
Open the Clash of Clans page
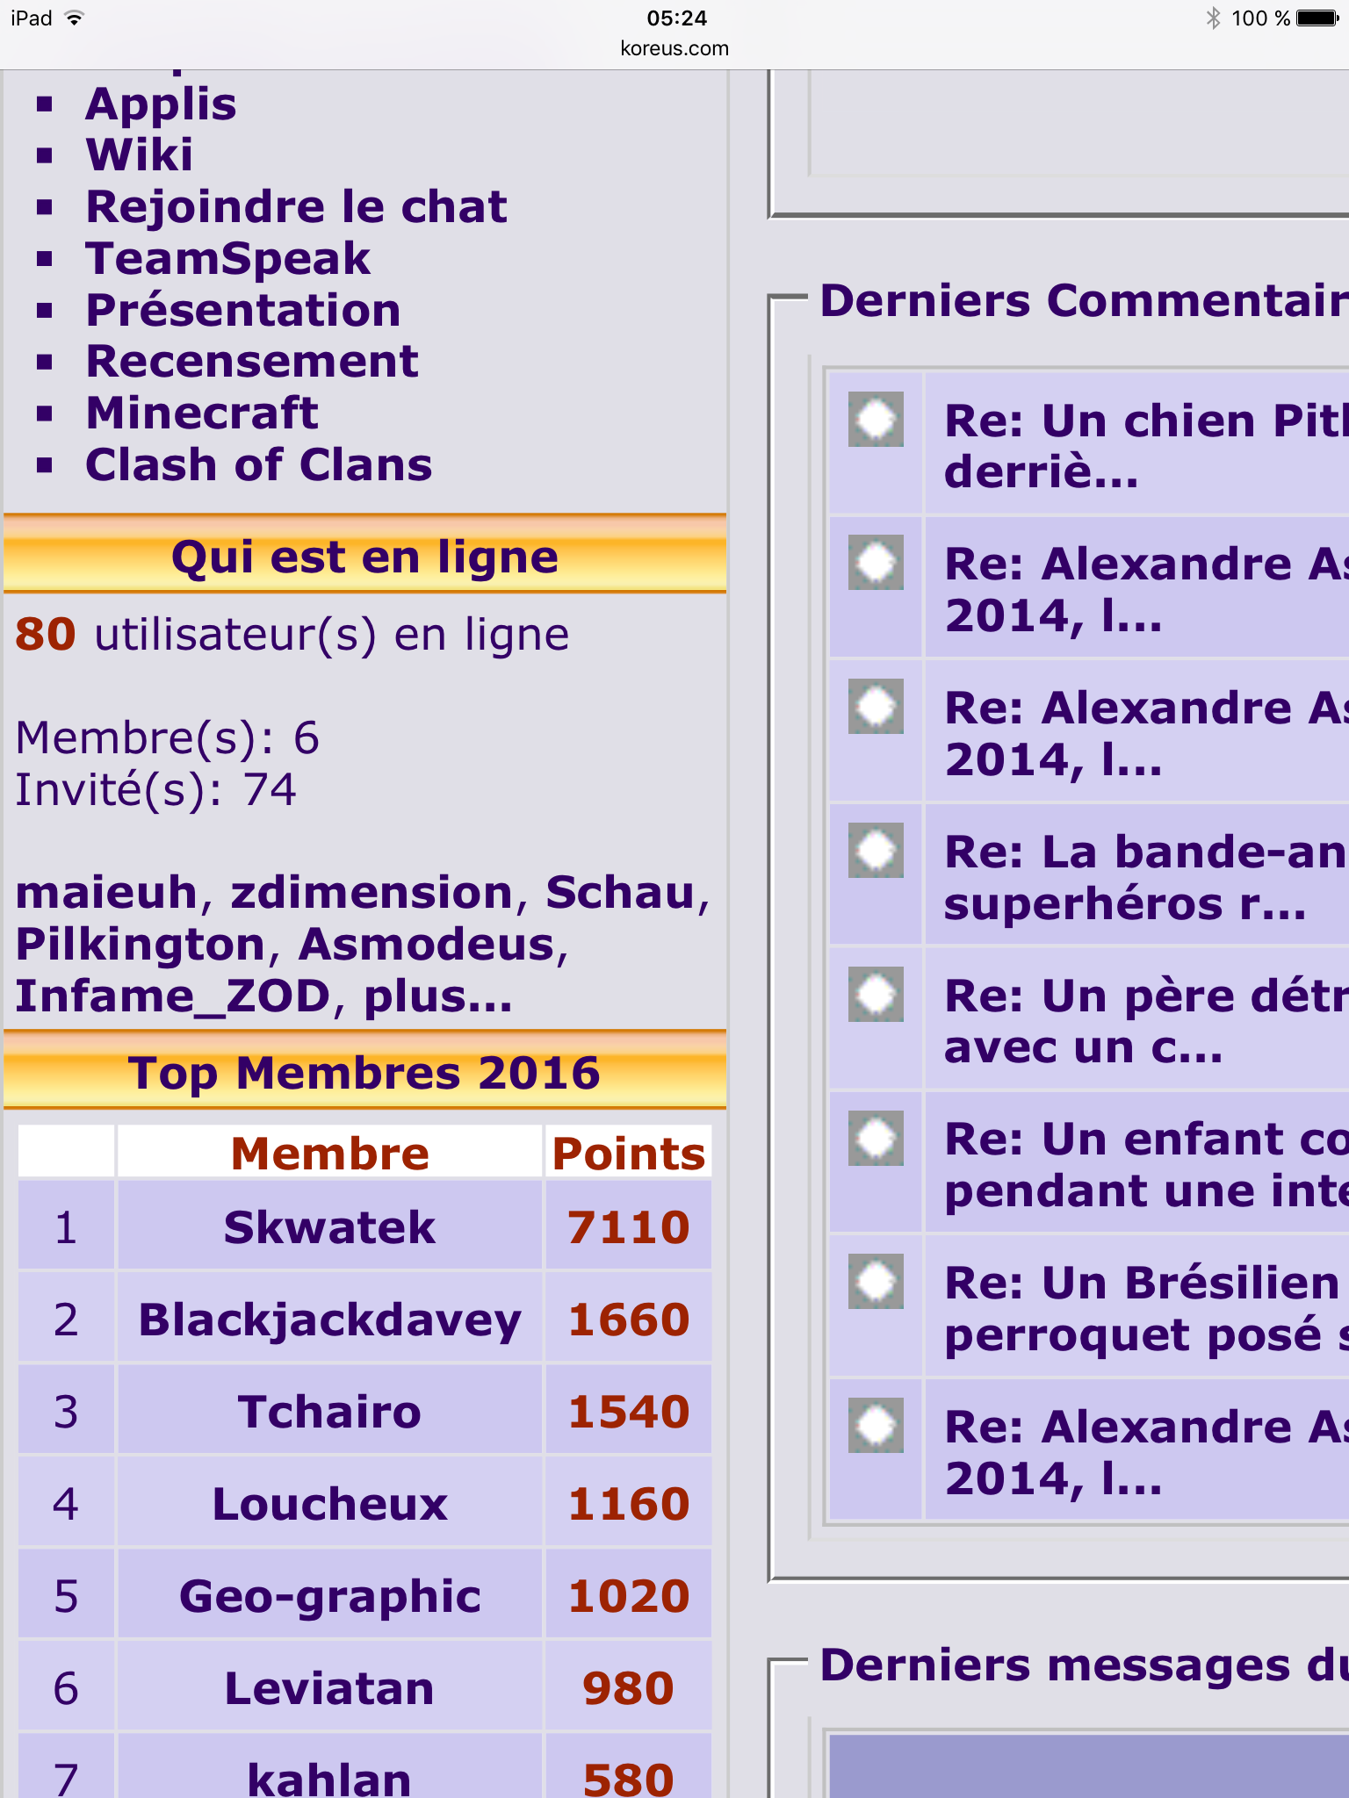coord(258,465)
